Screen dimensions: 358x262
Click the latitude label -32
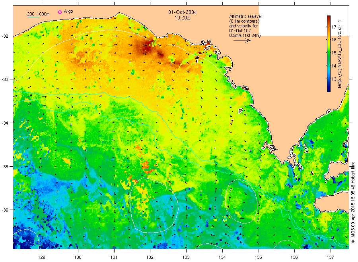[x=5, y=36]
